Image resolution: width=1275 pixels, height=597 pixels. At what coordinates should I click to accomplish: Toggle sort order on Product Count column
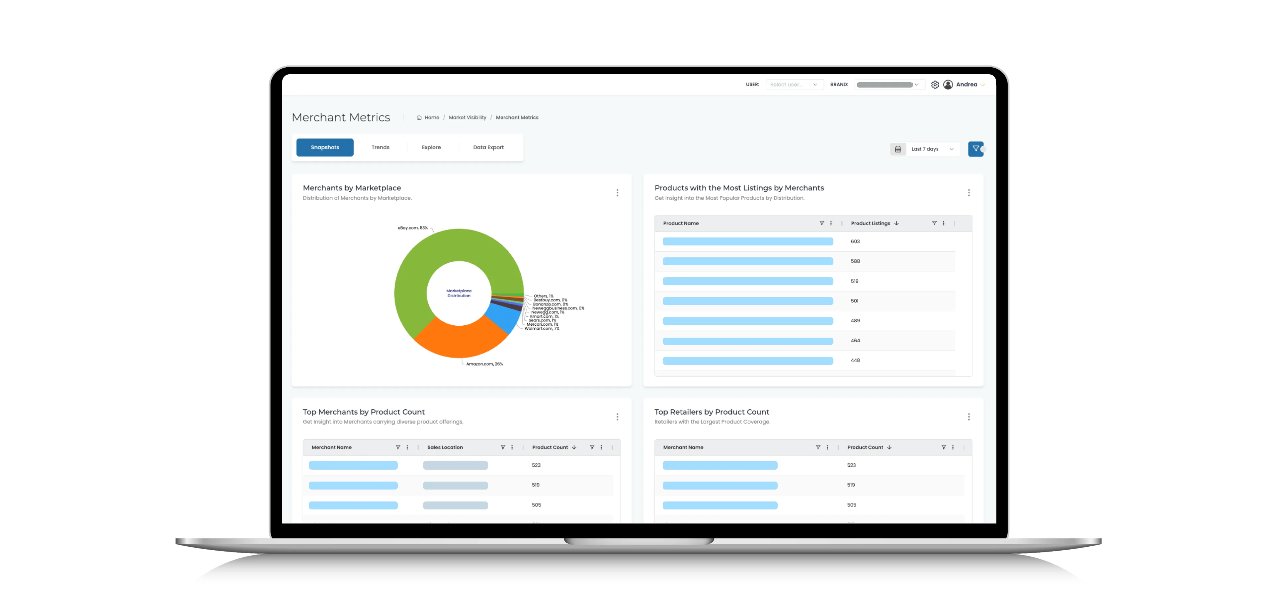890,447
